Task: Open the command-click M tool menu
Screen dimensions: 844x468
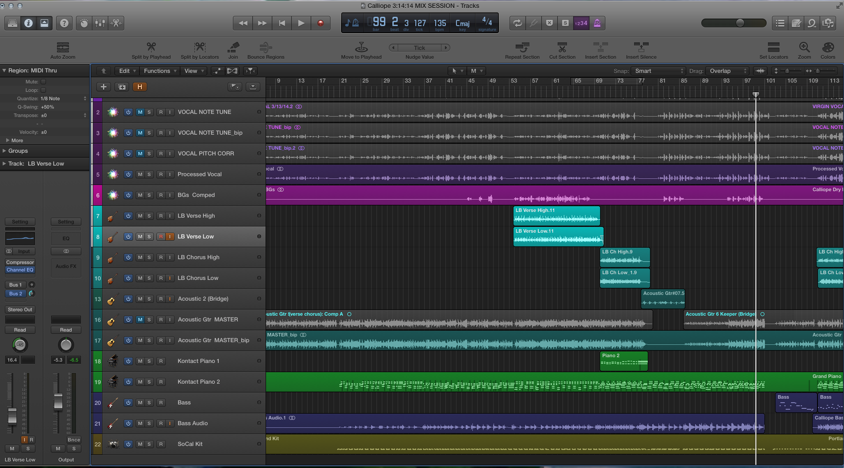Action: click(x=476, y=71)
